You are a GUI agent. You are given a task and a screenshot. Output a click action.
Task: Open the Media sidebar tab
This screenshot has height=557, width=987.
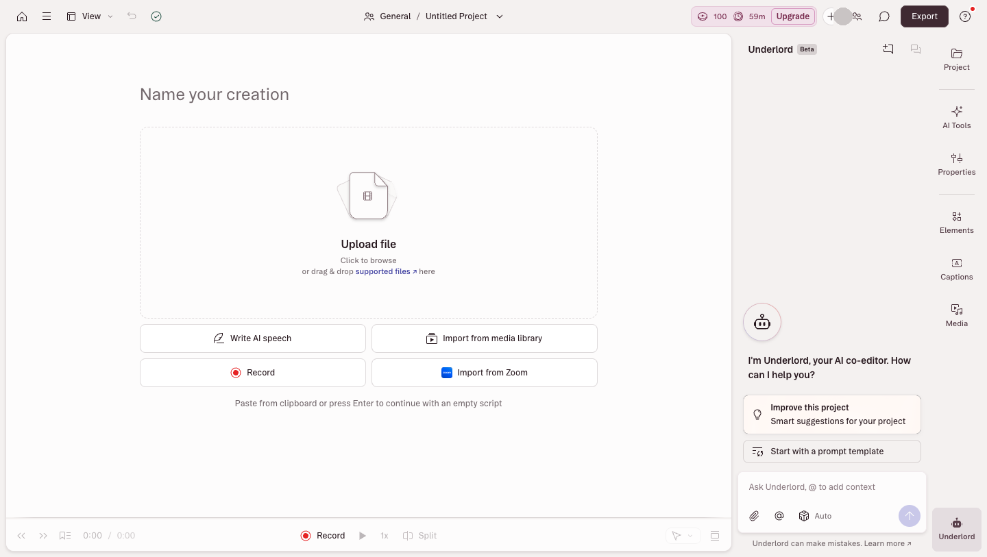pyautogui.click(x=957, y=315)
